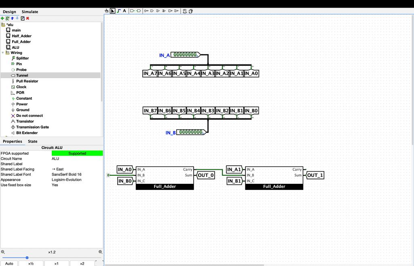Select the Poke tool hand icon
The image size is (414, 266).
107,11
